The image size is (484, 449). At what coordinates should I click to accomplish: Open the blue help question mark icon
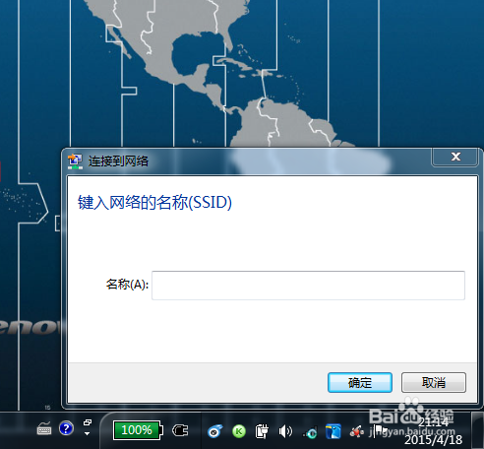point(66,428)
